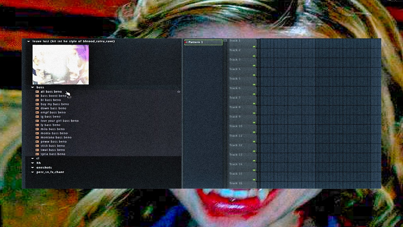Select Pattern 1 in the pattern list
403x227 pixels.
(203, 42)
